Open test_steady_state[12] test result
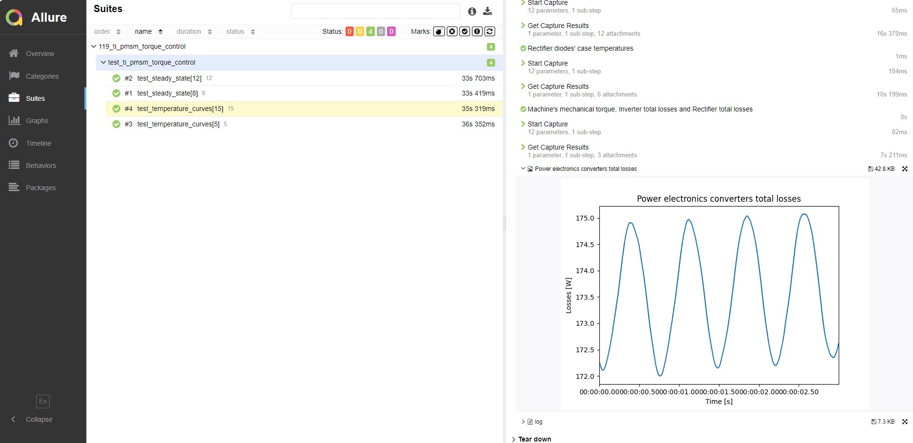 [x=169, y=78]
